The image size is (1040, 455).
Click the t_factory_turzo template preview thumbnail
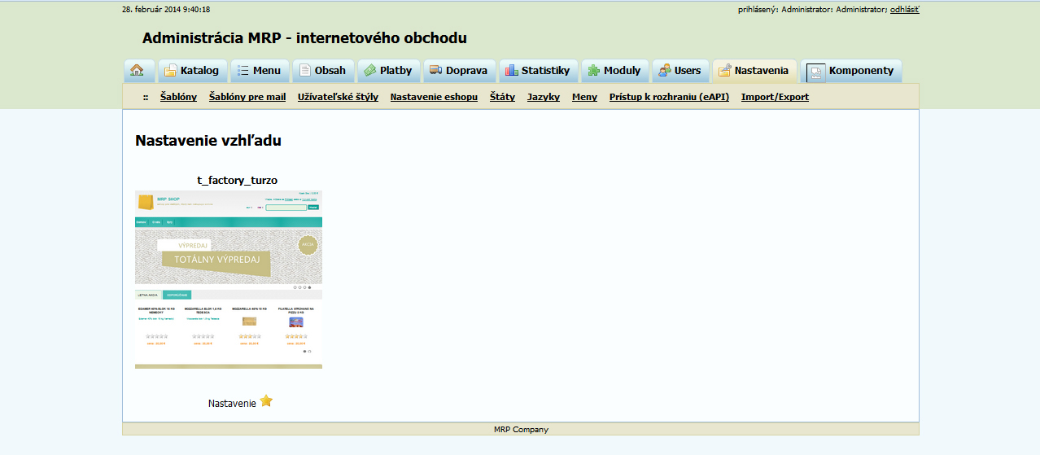click(229, 279)
